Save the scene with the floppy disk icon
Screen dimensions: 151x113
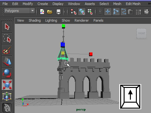click(59, 12)
